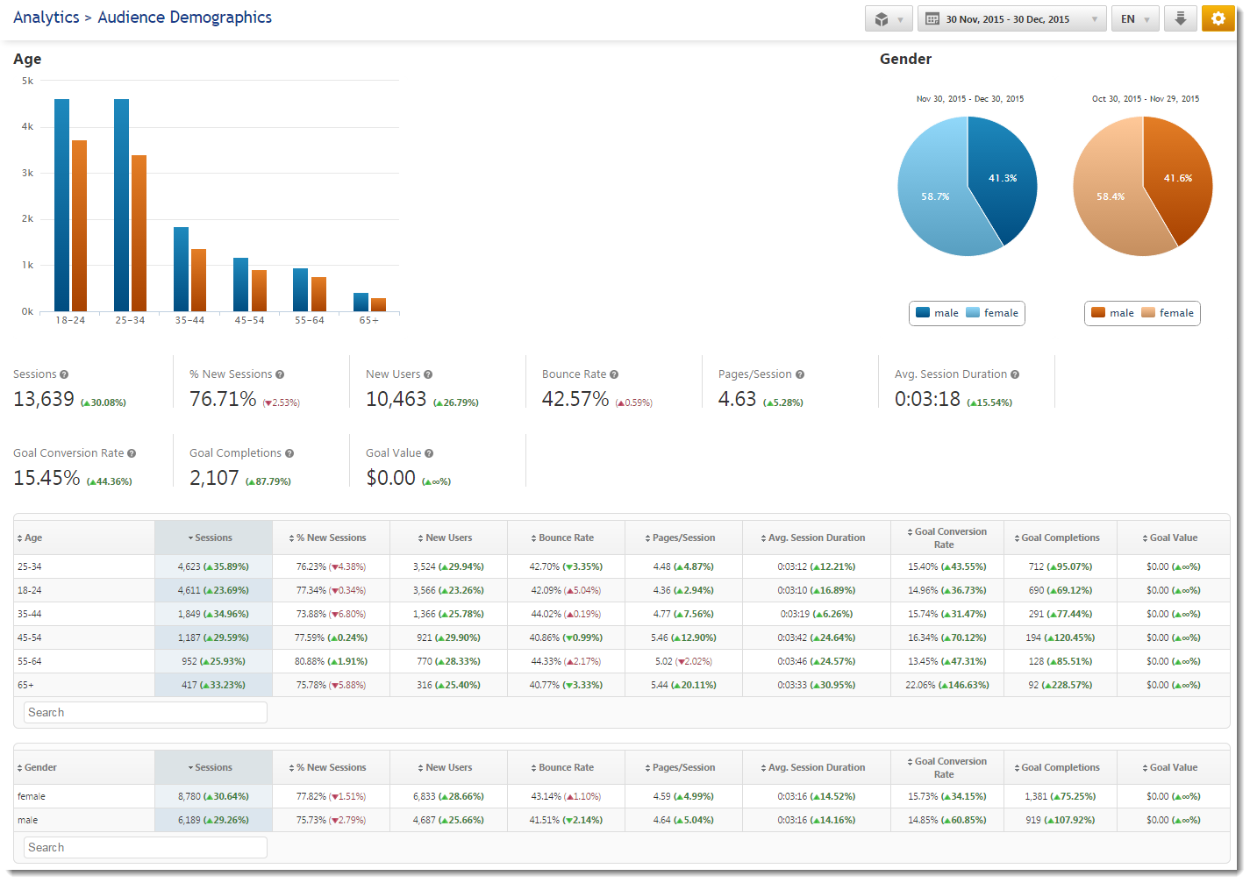Viewport: 1250px width, 883px height.
Task: Click the help icon next to Avg. Session Duration
Action: pyautogui.click(x=1015, y=374)
